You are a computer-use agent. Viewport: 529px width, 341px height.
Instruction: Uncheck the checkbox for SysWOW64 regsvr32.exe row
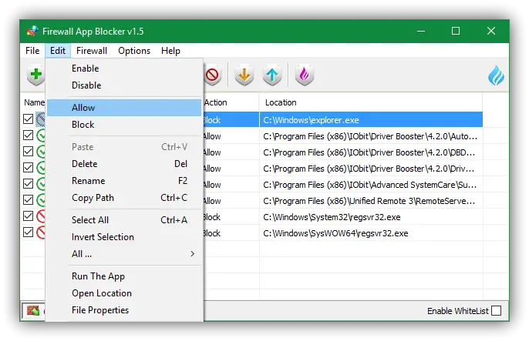[x=29, y=232]
